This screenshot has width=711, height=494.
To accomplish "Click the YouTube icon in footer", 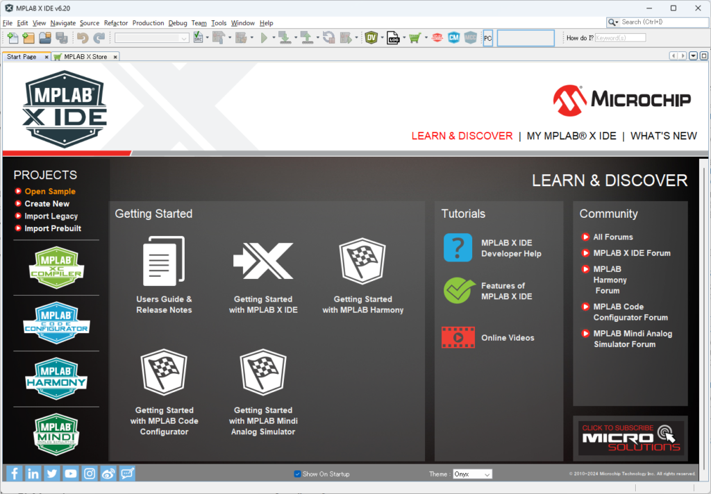I will point(71,474).
